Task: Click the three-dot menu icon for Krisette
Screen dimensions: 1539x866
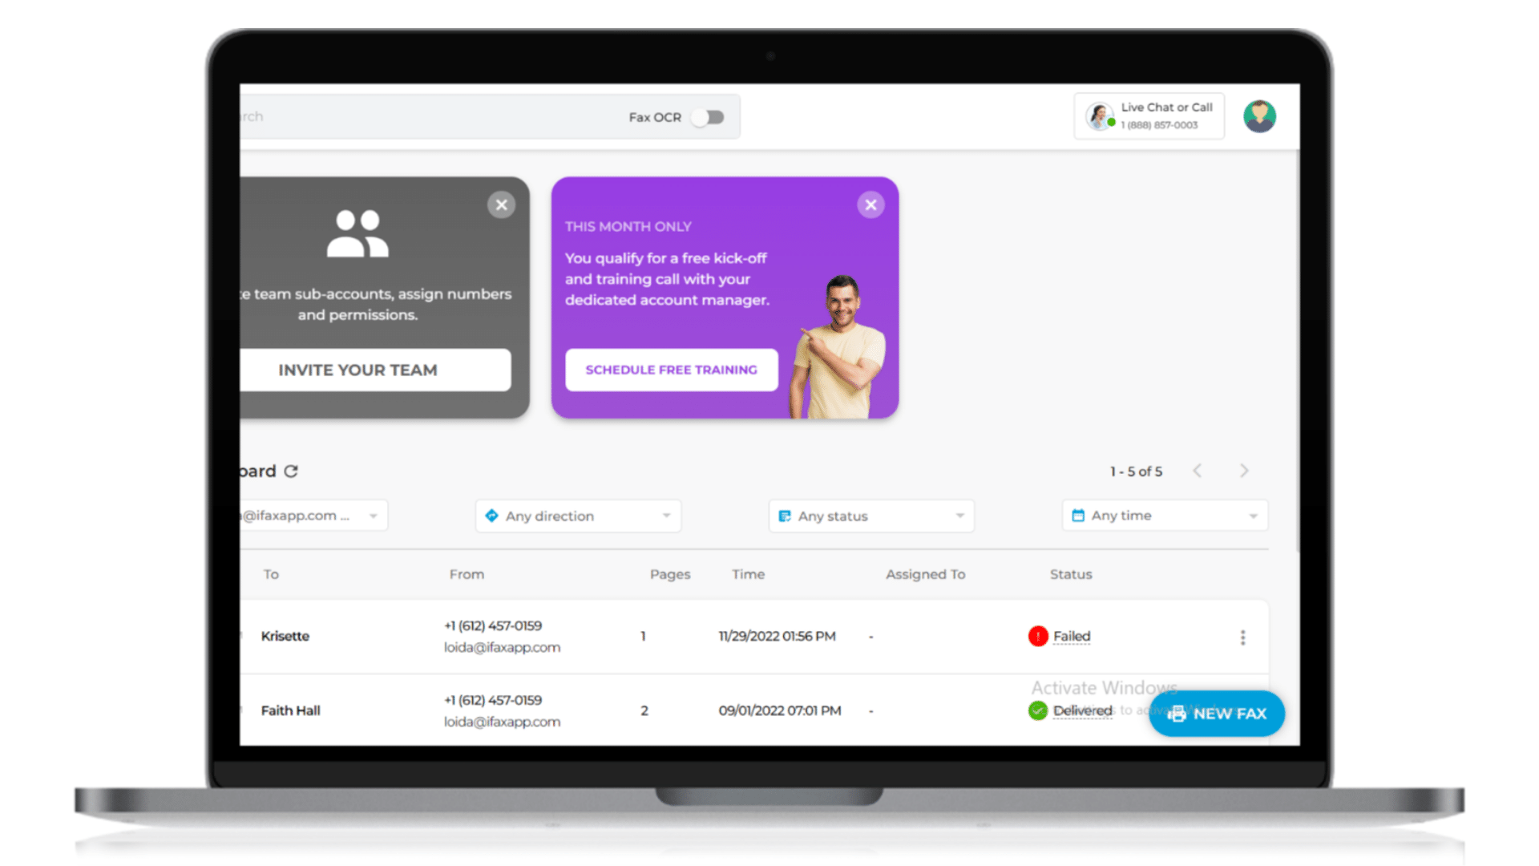Action: pyautogui.click(x=1243, y=636)
